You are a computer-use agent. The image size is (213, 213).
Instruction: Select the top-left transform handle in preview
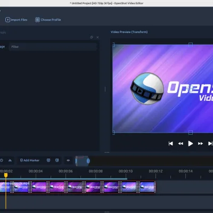pos(113,45)
